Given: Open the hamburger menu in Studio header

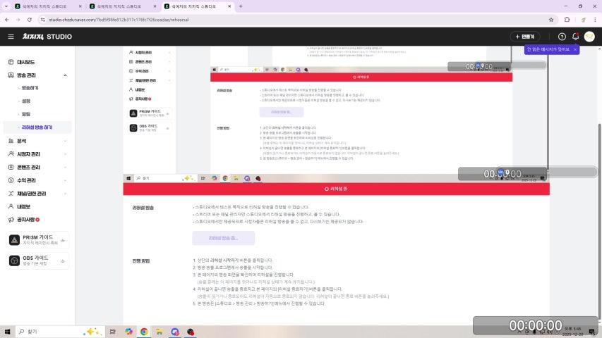Looking at the screenshot, I should tap(11, 37).
